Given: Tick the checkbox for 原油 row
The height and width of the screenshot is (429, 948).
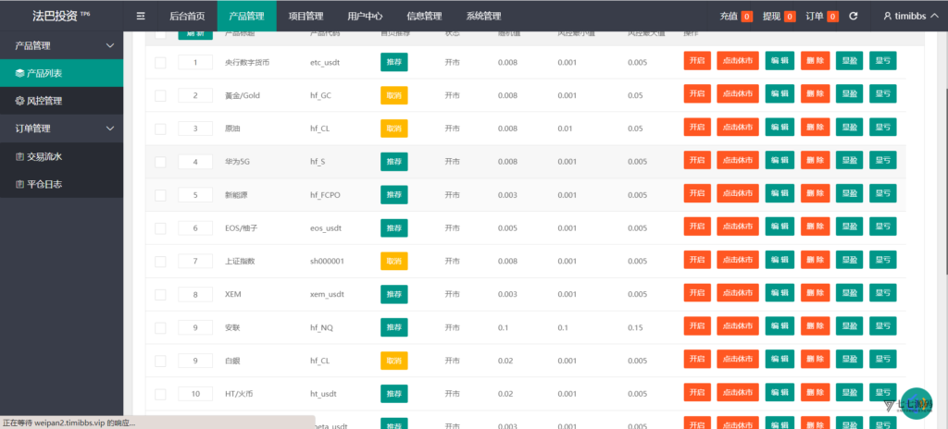Looking at the screenshot, I should (160, 129).
